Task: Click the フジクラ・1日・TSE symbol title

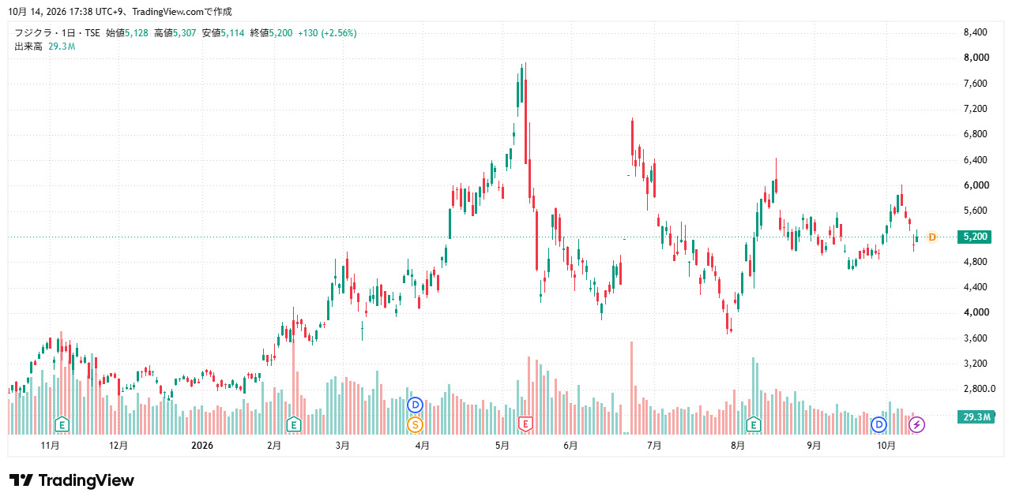Action: click(57, 33)
